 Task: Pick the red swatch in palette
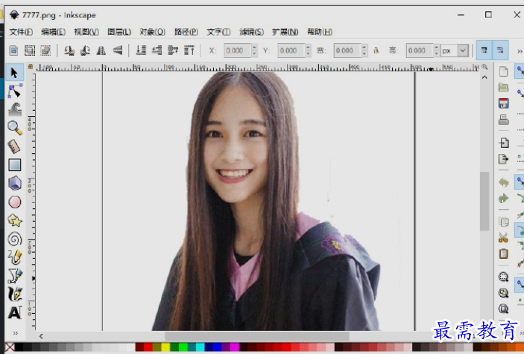point(148,347)
